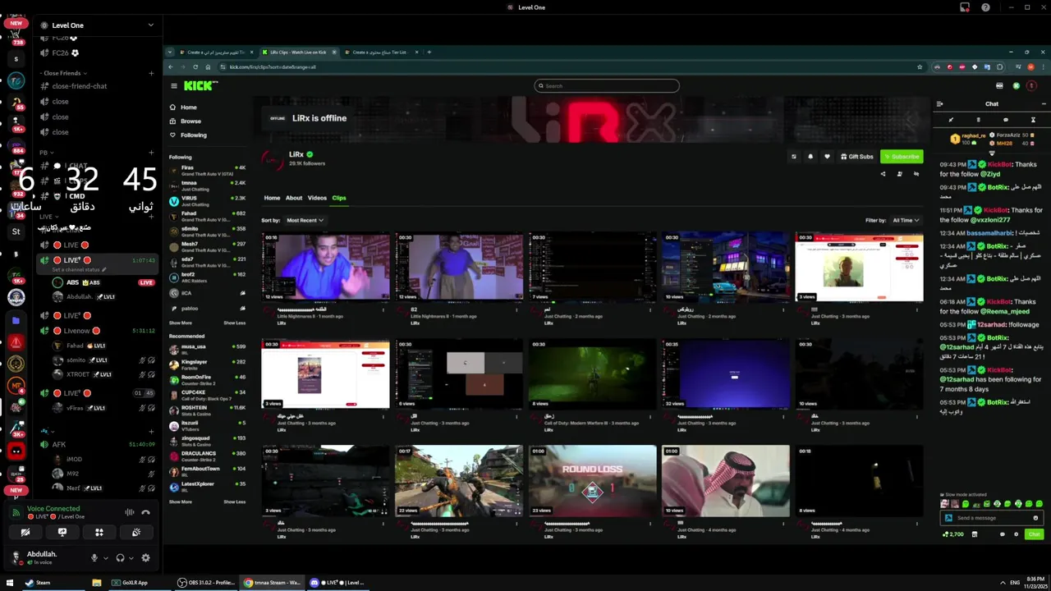Open Discord user settings gear
1051x591 pixels.
tap(145, 557)
